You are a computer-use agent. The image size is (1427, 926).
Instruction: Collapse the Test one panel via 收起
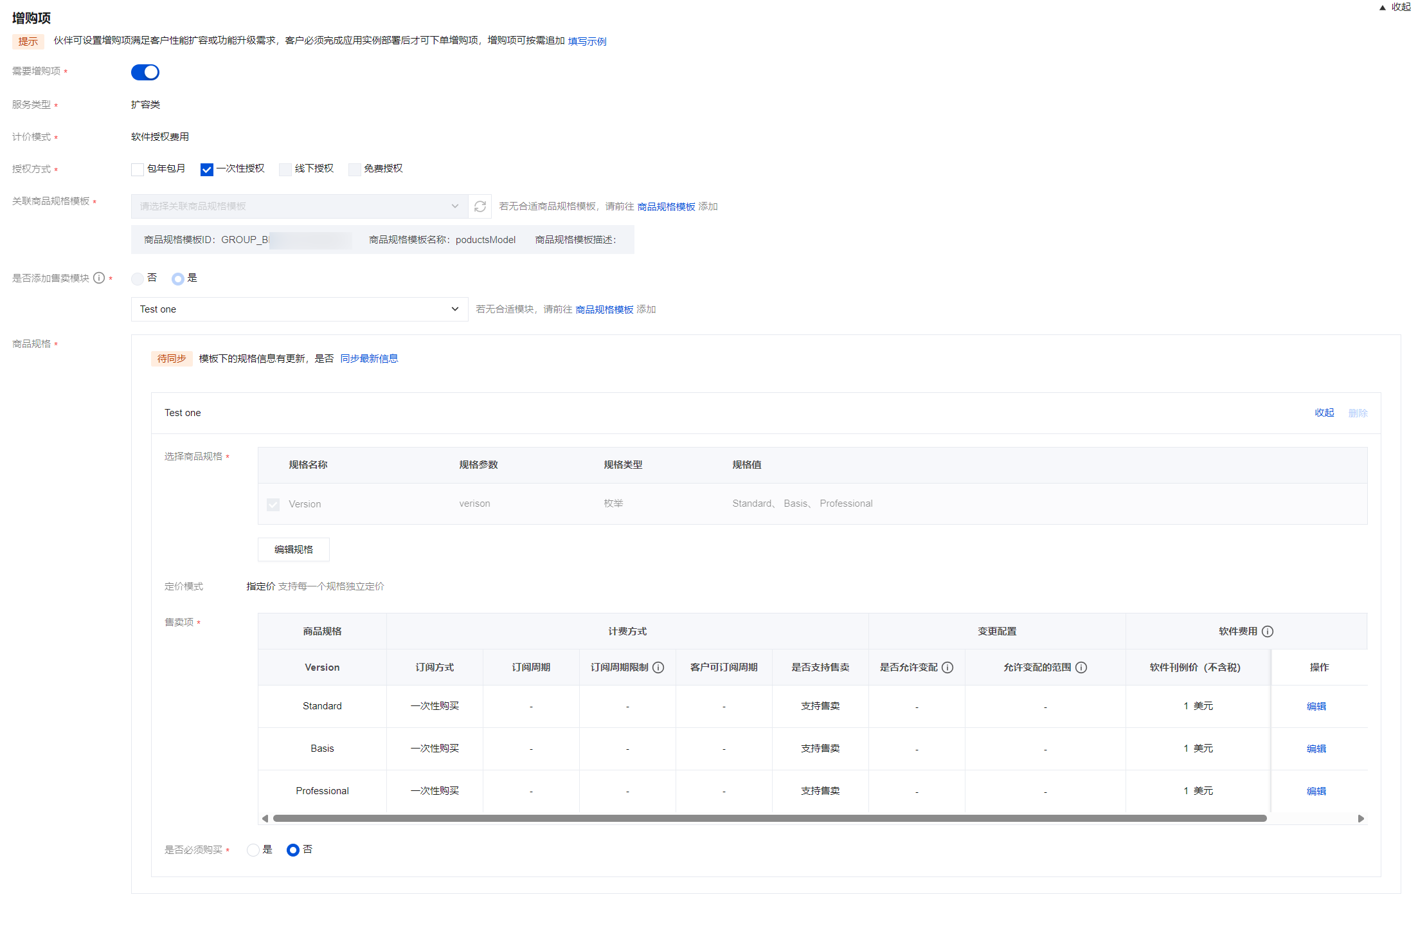point(1324,413)
